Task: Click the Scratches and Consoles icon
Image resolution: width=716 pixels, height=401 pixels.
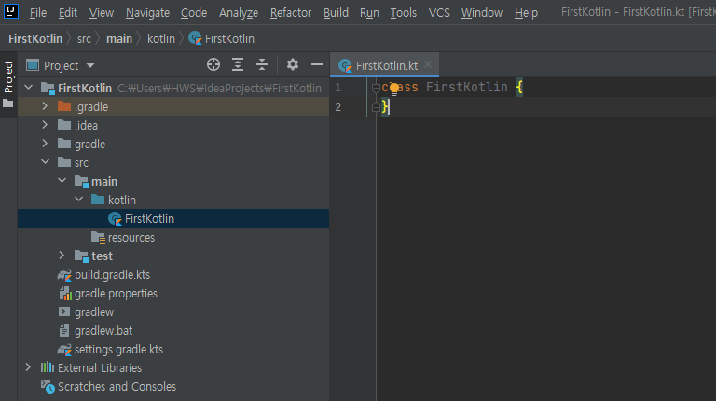Action: coord(48,386)
